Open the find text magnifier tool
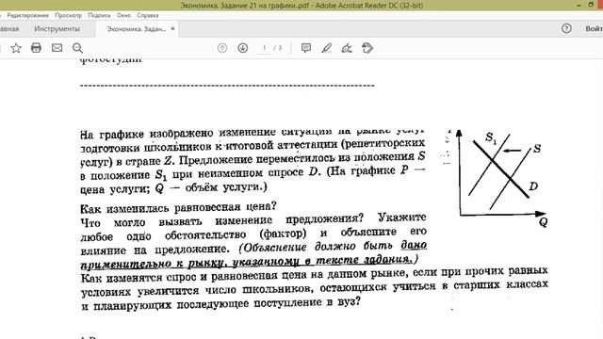This screenshot has height=339, width=603. tap(77, 48)
